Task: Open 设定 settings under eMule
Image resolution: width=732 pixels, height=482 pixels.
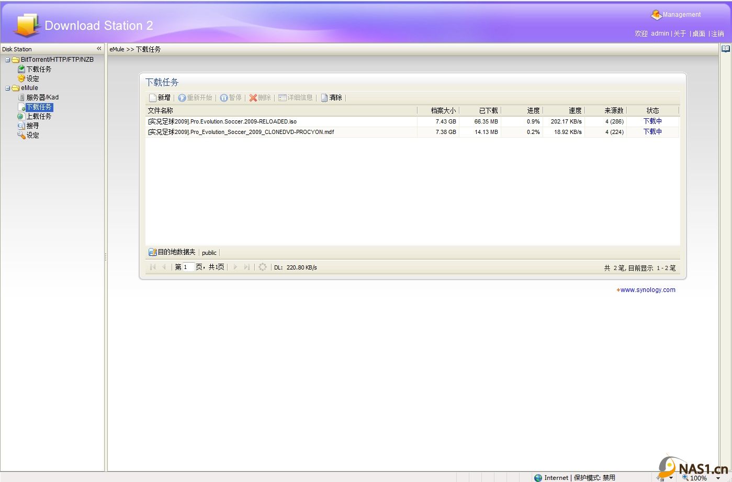Action: [x=32, y=135]
